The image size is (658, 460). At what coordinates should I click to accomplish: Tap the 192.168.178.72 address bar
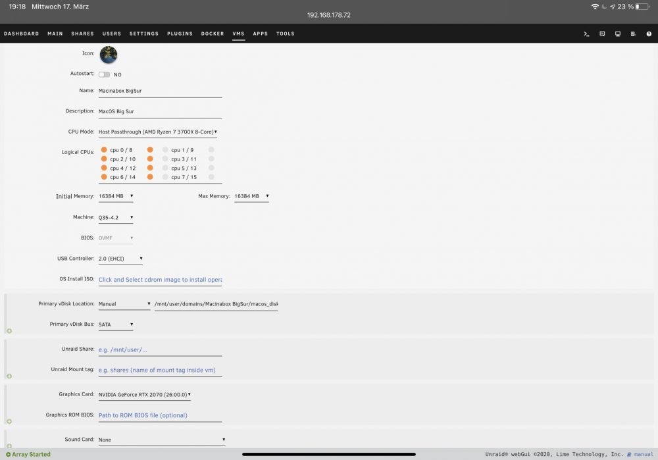[328, 15]
